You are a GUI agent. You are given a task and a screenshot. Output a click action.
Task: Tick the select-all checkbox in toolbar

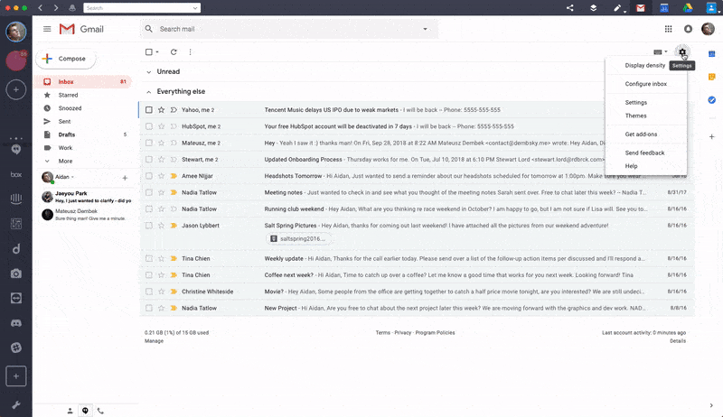pyautogui.click(x=149, y=52)
